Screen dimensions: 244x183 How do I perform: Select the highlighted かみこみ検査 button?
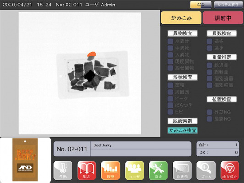pos(183,130)
